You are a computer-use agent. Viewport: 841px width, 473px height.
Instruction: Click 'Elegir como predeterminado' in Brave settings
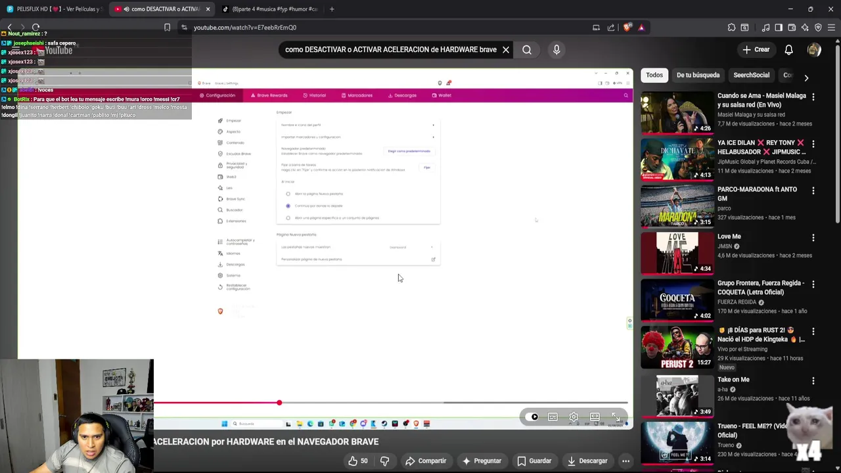coord(409,151)
